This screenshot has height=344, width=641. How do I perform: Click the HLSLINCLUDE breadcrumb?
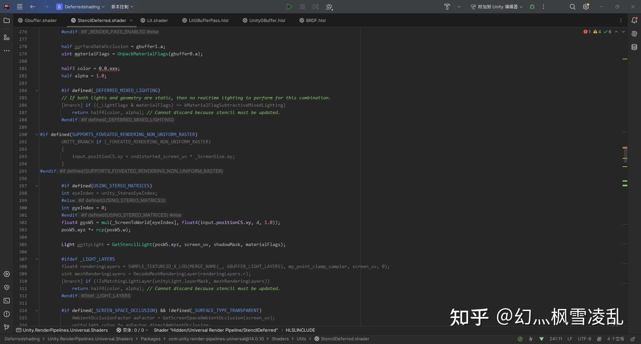click(300, 330)
